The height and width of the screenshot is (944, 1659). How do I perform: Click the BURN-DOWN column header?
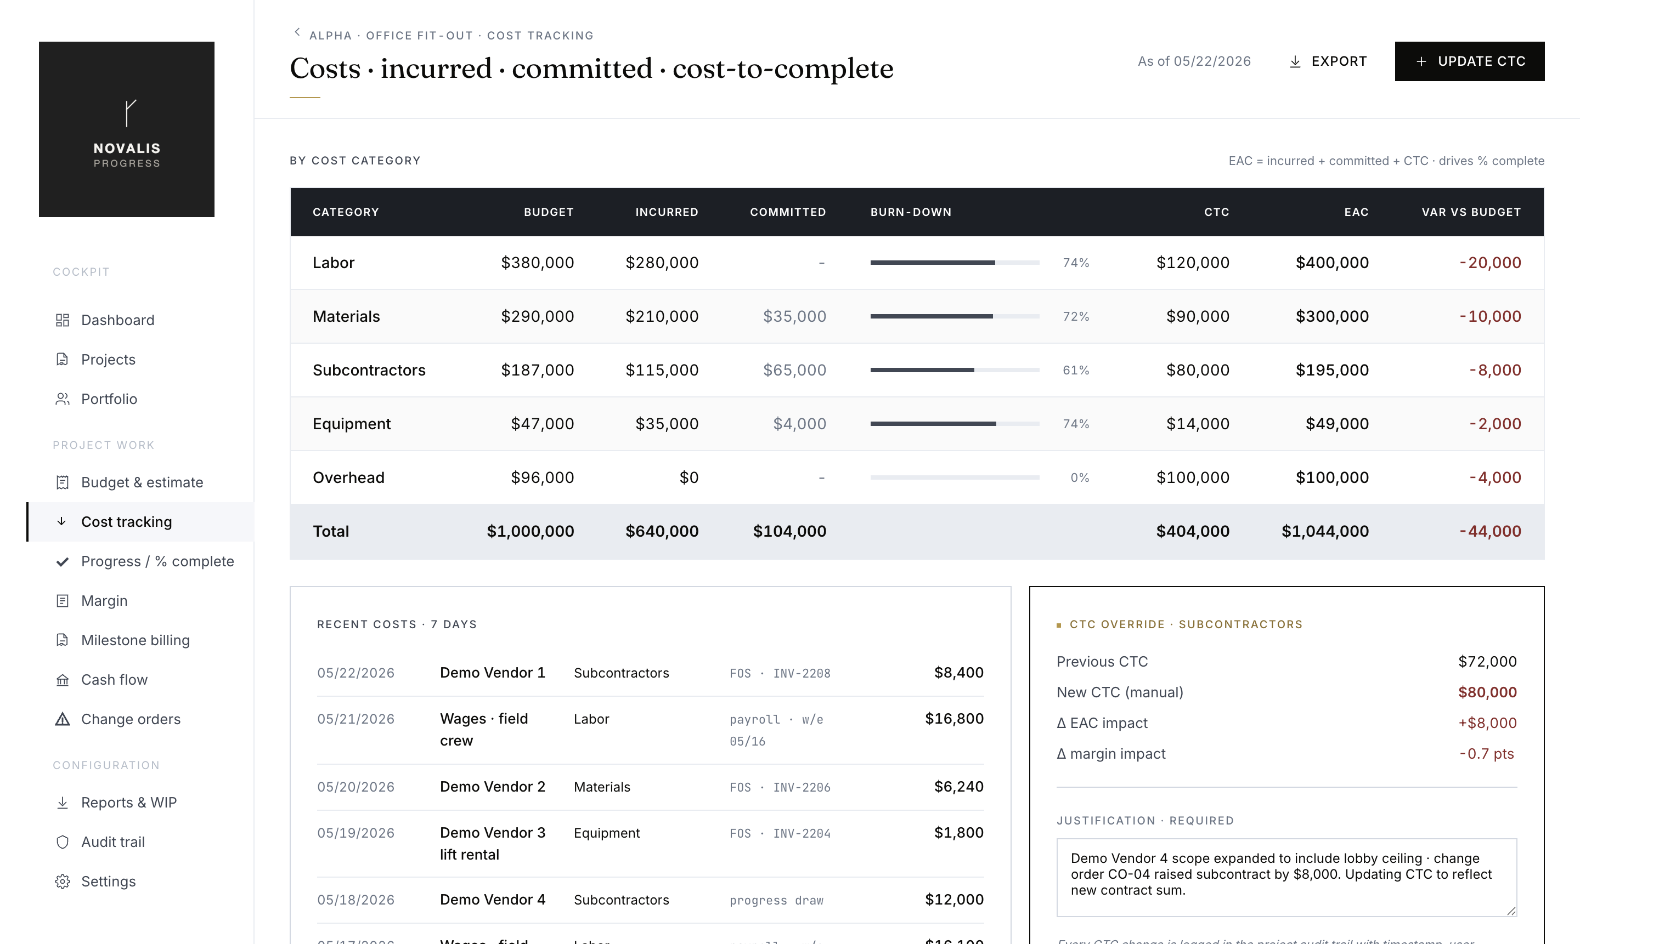point(910,212)
